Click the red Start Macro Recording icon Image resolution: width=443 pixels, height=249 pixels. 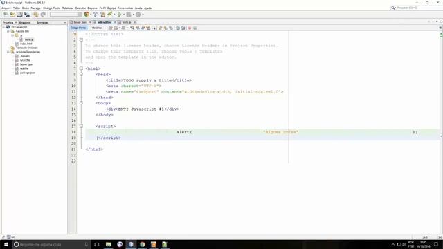tap(190, 28)
